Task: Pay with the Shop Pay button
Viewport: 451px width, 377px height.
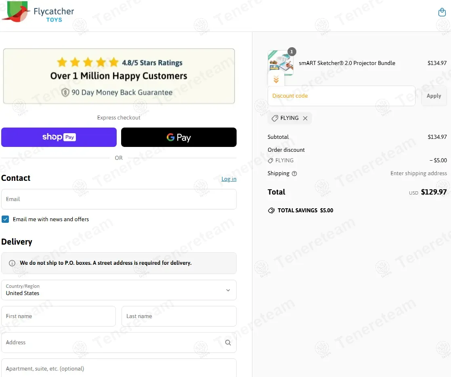Action: tap(59, 137)
